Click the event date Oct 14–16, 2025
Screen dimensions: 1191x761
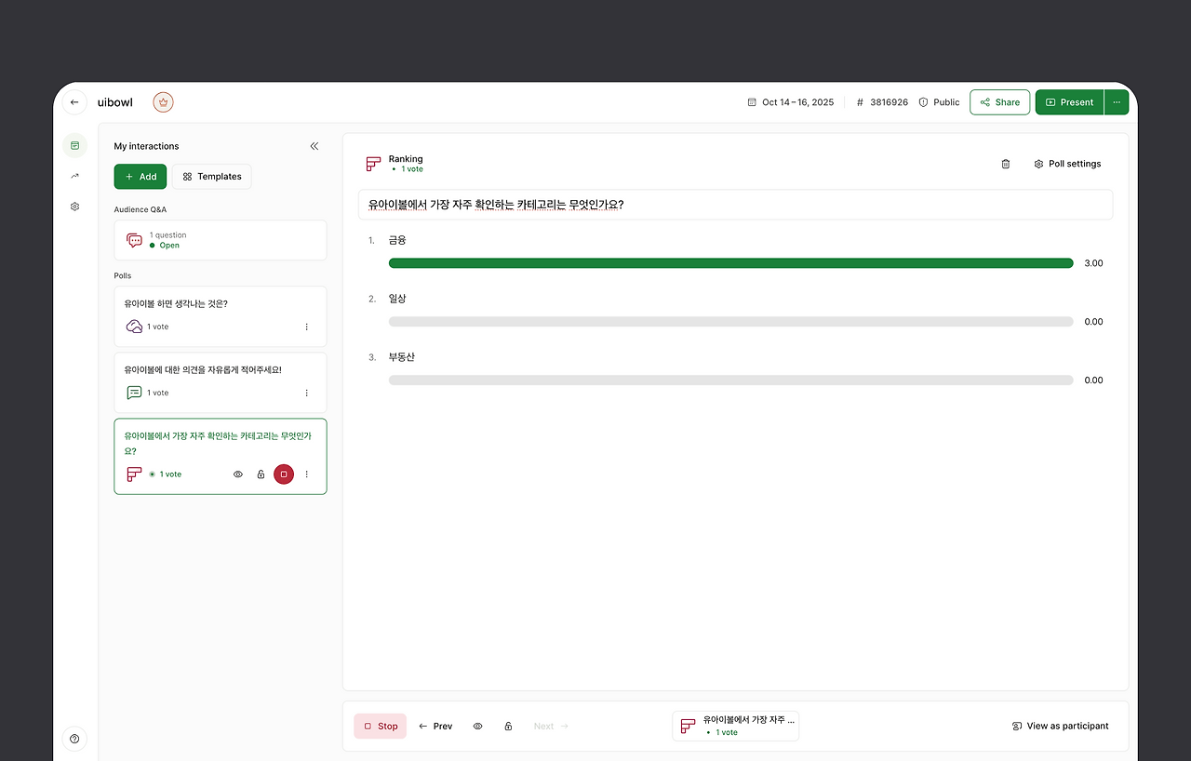click(791, 102)
